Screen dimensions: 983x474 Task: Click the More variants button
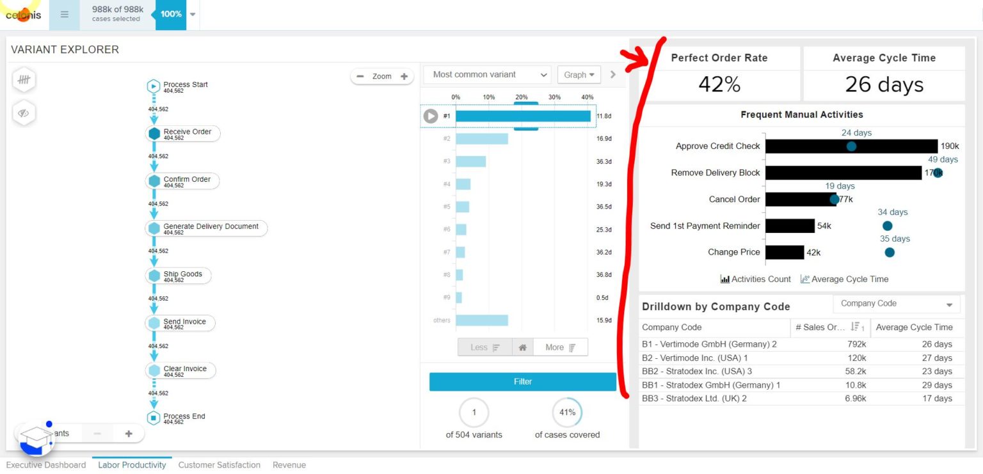pyautogui.click(x=560, y=347)
